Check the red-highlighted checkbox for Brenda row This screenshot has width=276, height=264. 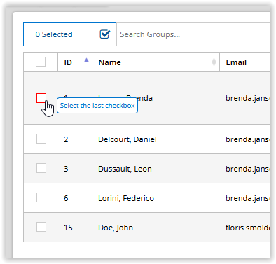(41, 98)
